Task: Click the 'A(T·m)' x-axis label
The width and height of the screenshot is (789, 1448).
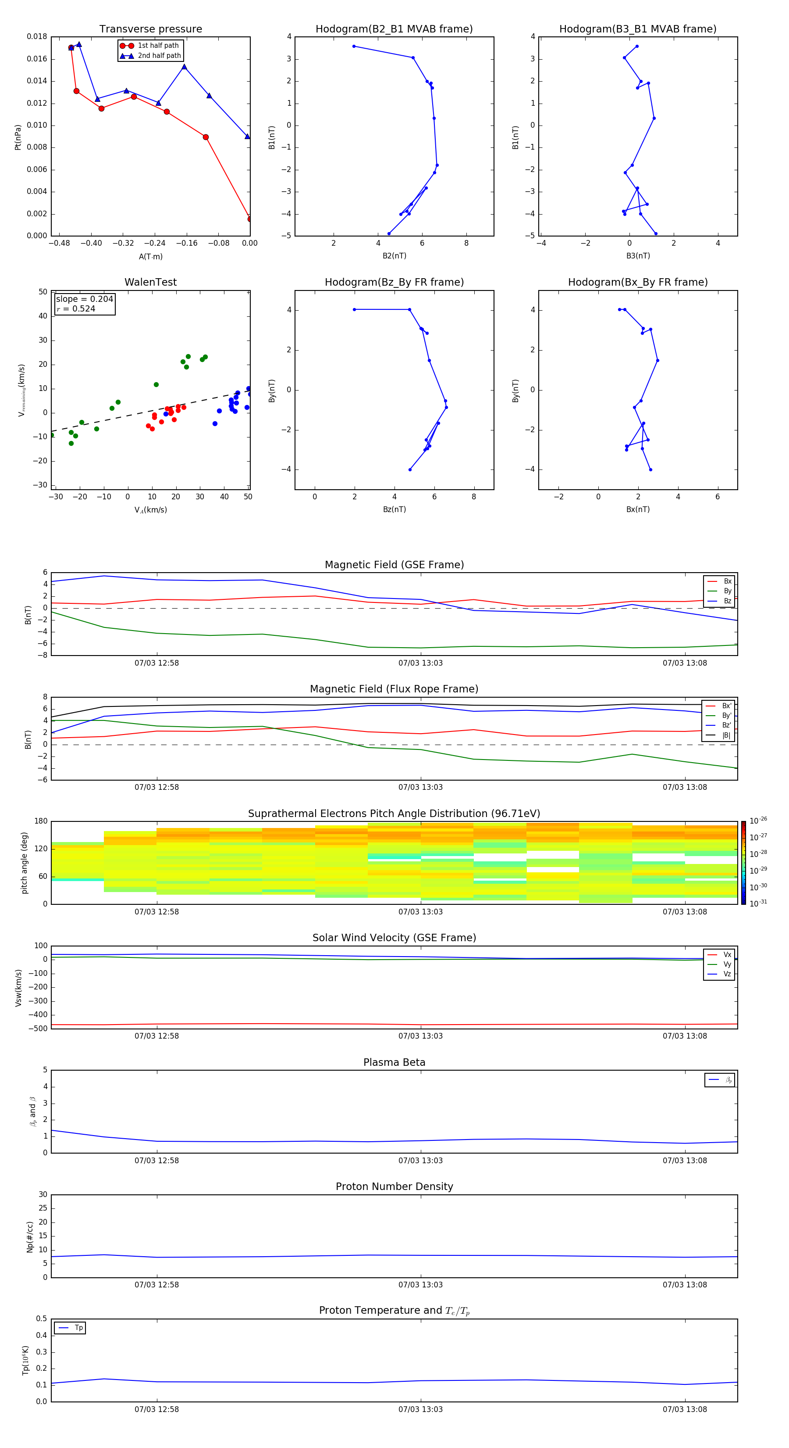Action: 150,256
